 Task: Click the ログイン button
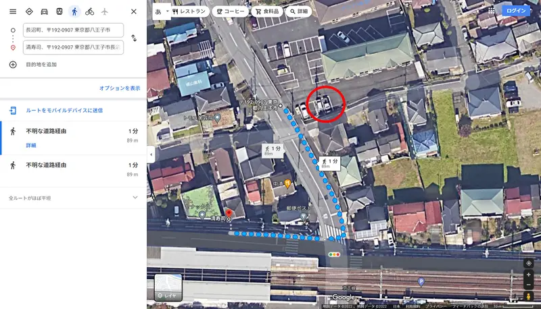[516, 10]
